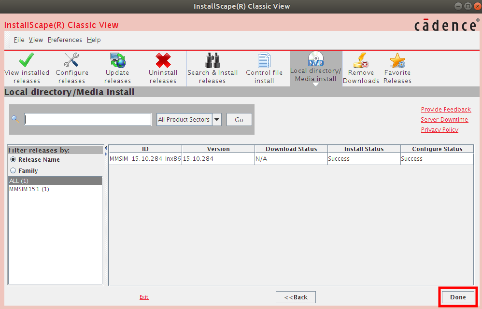The height and width of the screenshot is (309, 482).
Task: Open Remove Downloads icon
Action: point(361,69)
